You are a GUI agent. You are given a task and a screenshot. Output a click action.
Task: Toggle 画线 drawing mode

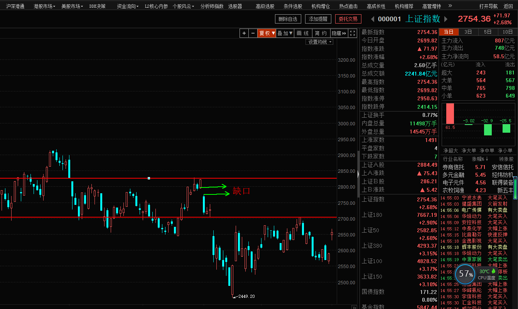point(303,33)
